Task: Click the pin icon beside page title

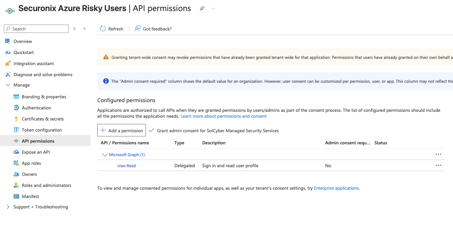Action: pyautogui.click(x=202, y=9)
